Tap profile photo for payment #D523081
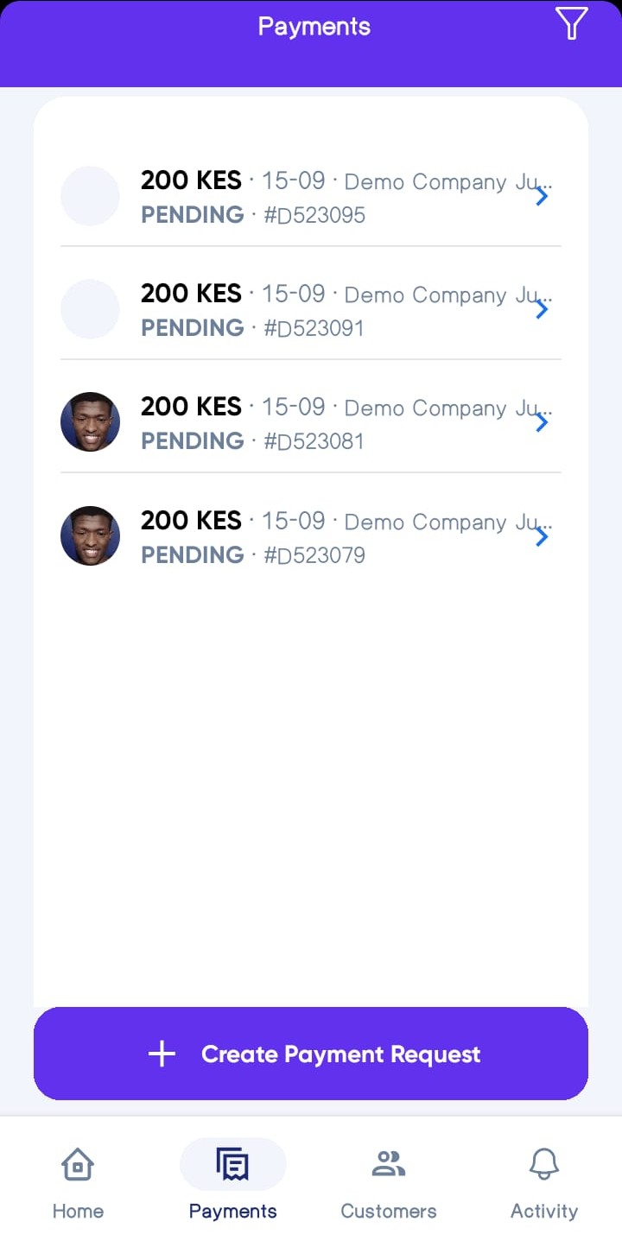 pos(90,422)
